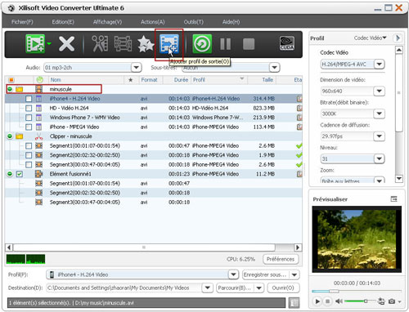Click the phone icon in Profil field
409x312 pixels.
click(52, 274)
